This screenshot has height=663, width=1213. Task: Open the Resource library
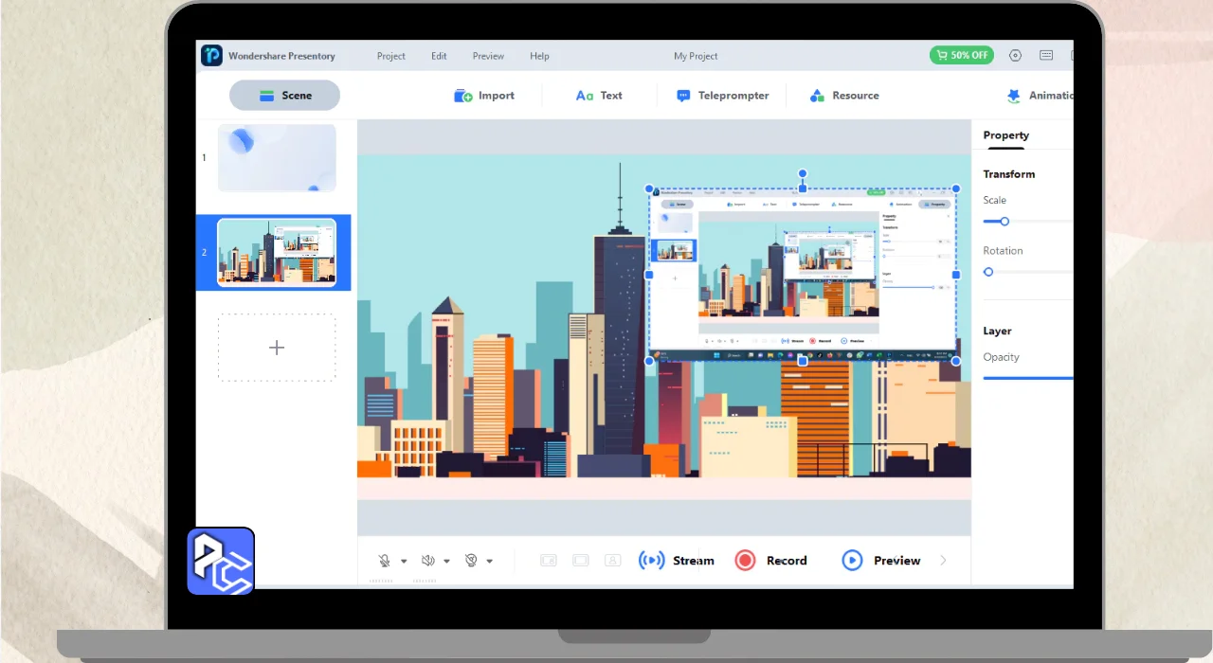tap(843, 96)
